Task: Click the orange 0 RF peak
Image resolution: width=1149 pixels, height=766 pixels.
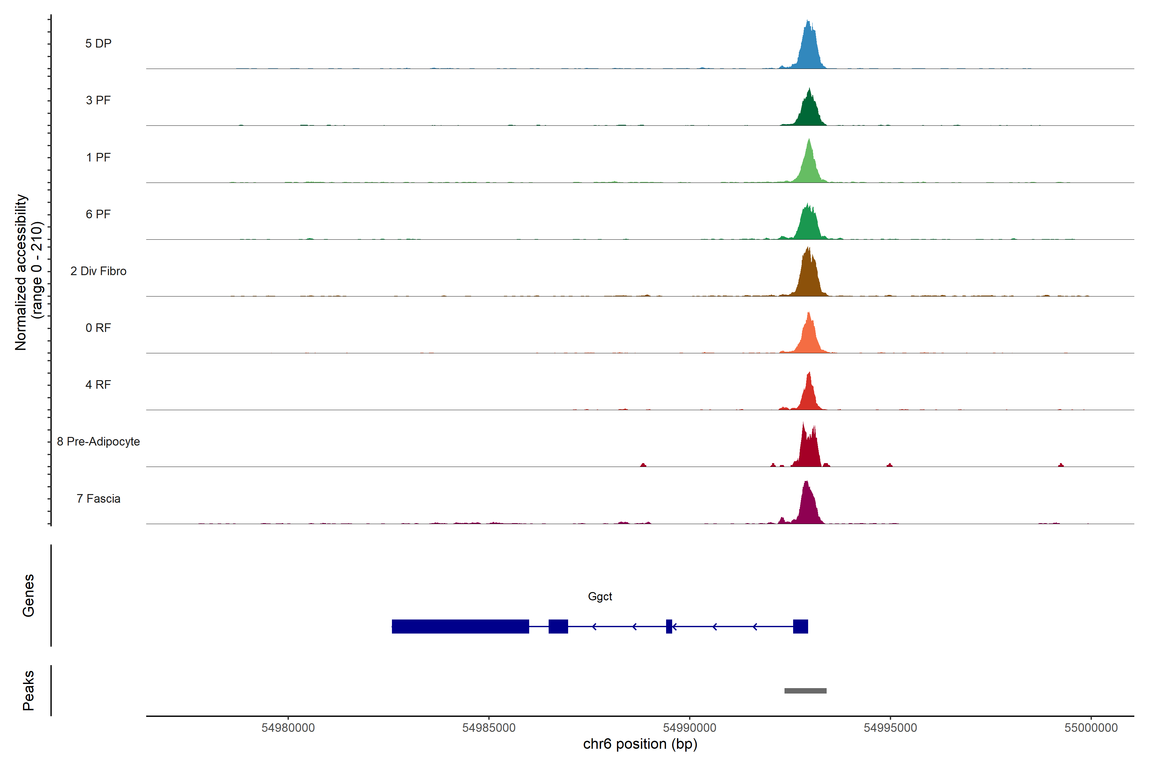Action: (809, 338)
